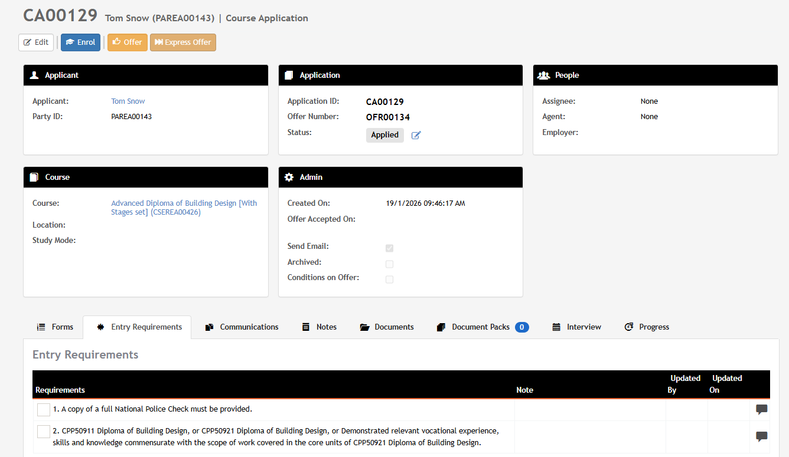Click the Offer button

pos(127,42)
